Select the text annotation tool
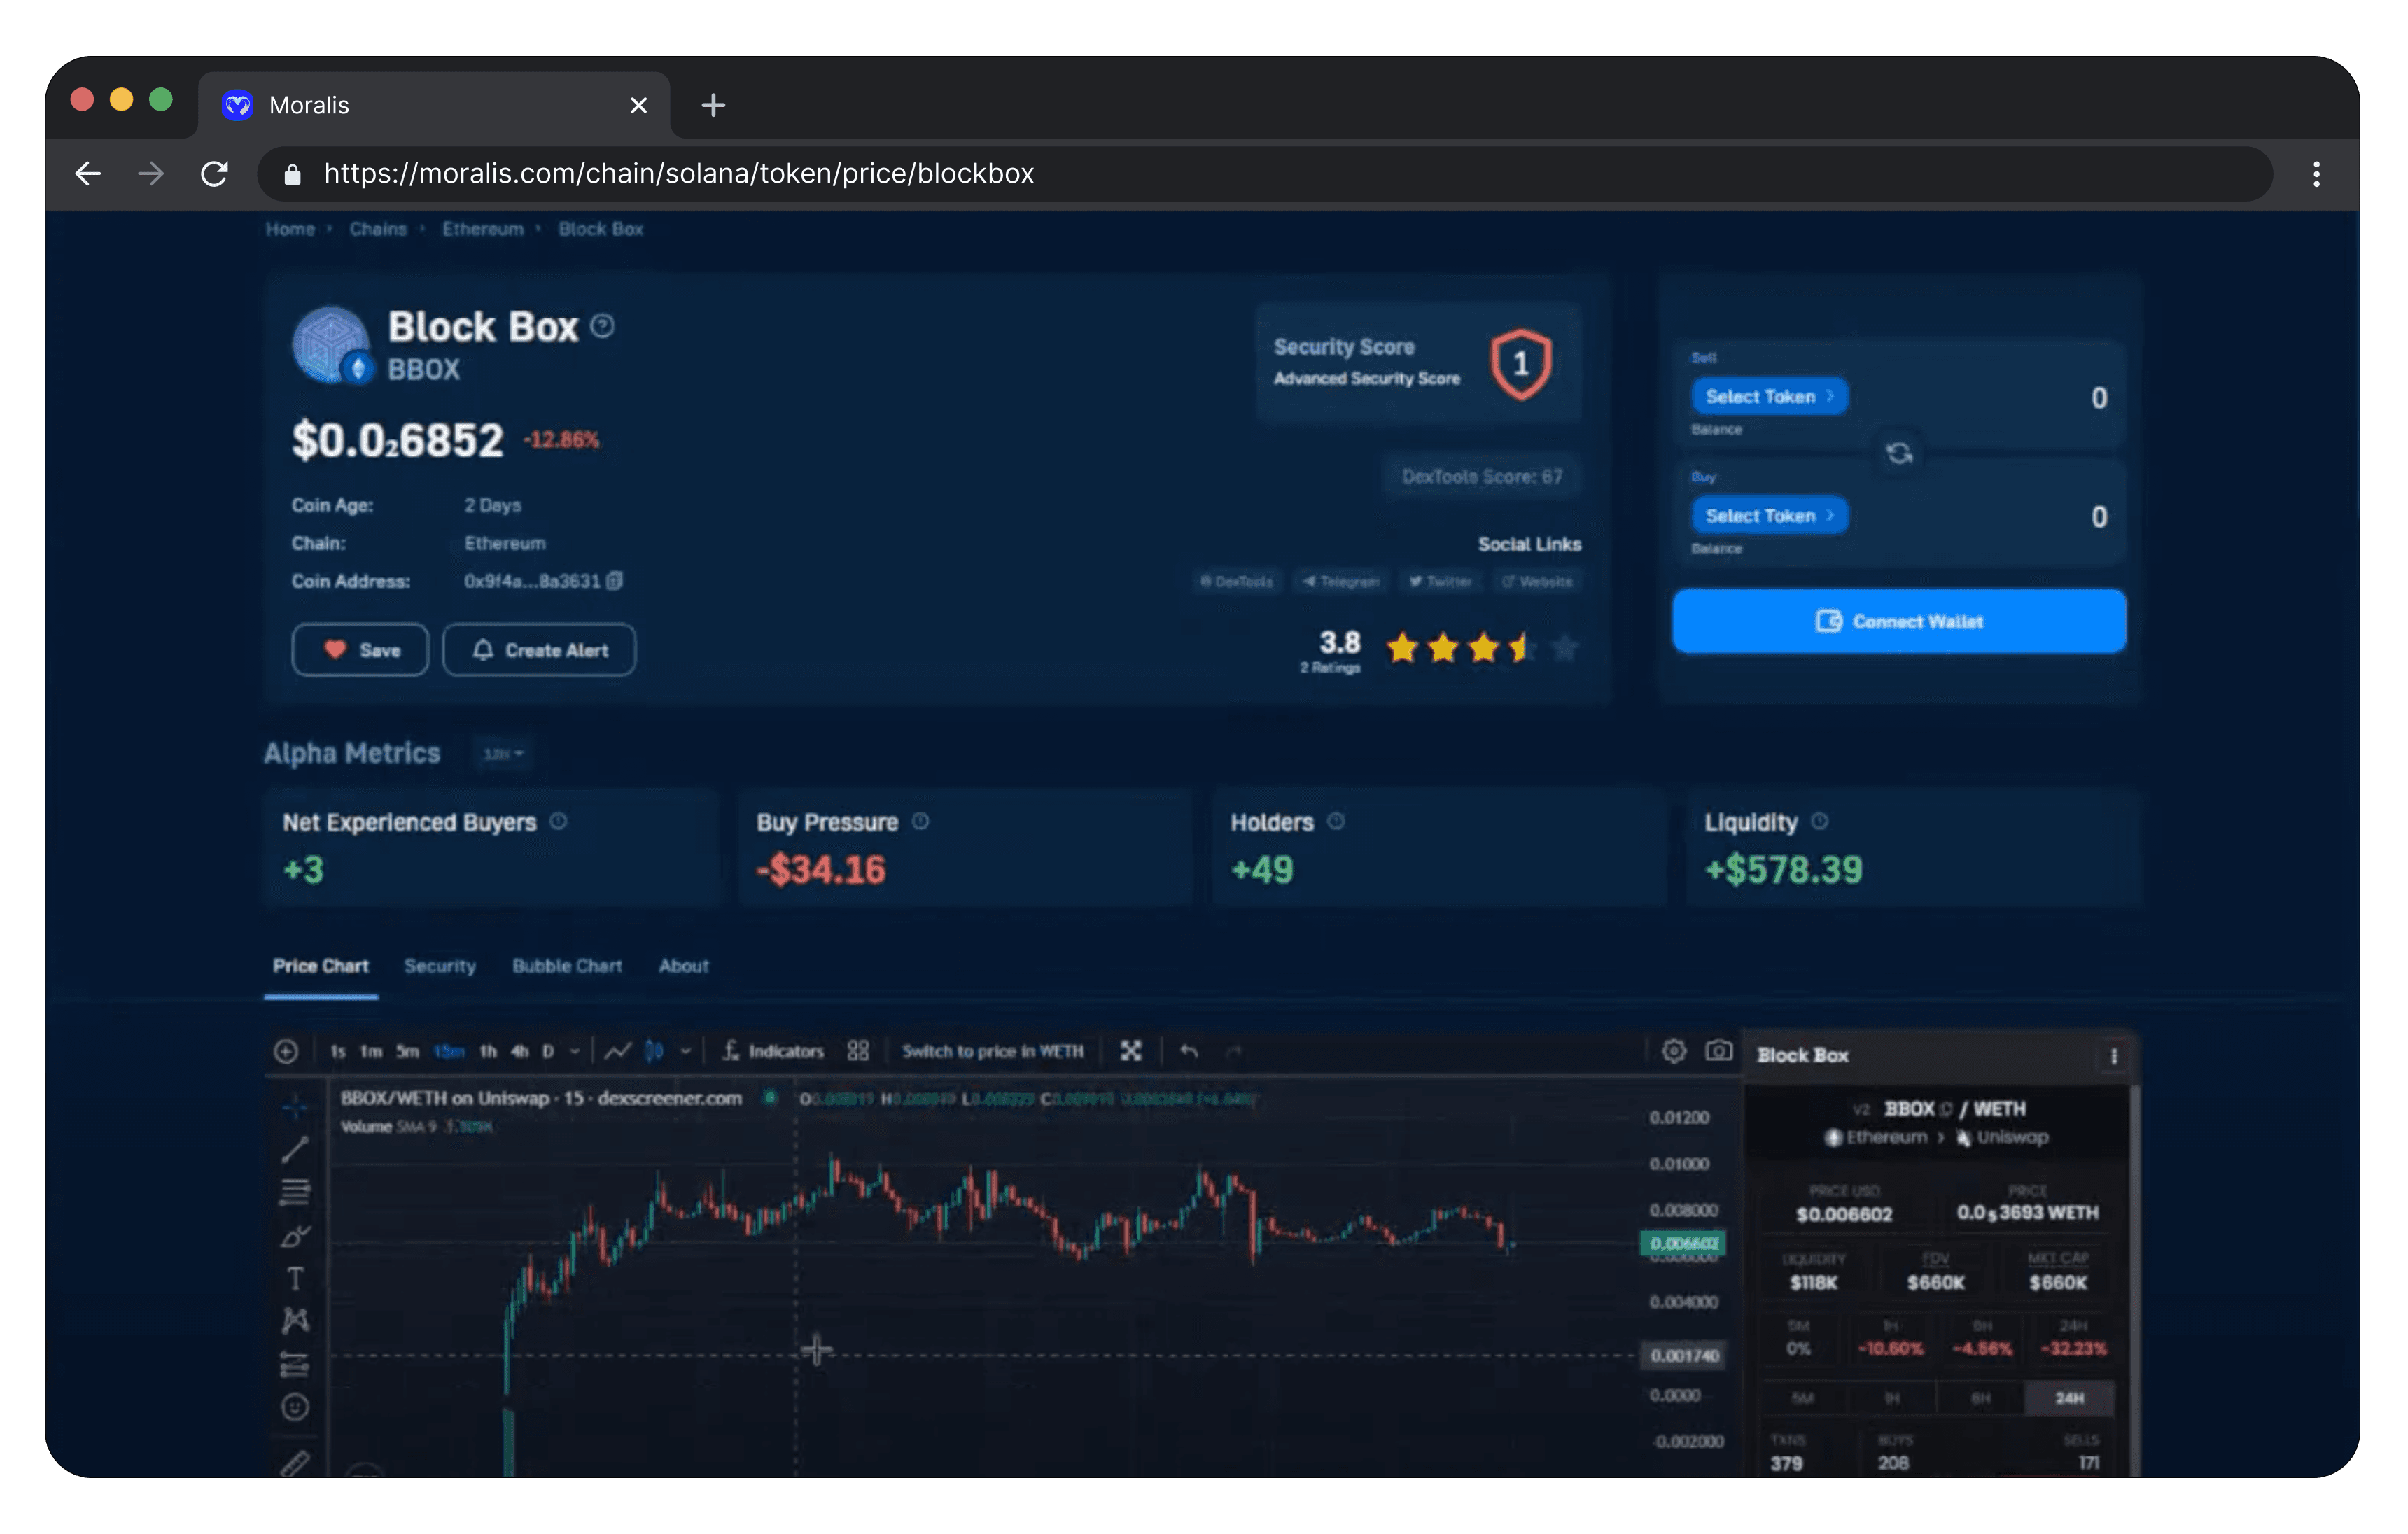The image size is (2408, 1534). [295, 1278]
